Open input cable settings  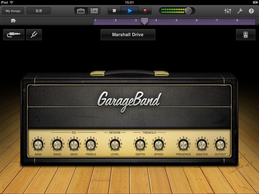tap(14, 35)
